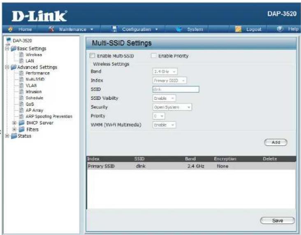Viewport: 301px width, 235px height.
Task: Enable Multi-SSID checkbox
Action: tap(93, 56)
